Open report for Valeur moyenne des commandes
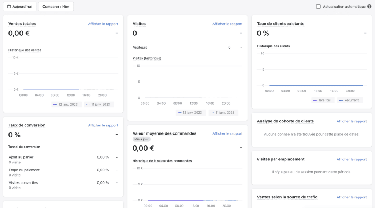 (227, 134)
